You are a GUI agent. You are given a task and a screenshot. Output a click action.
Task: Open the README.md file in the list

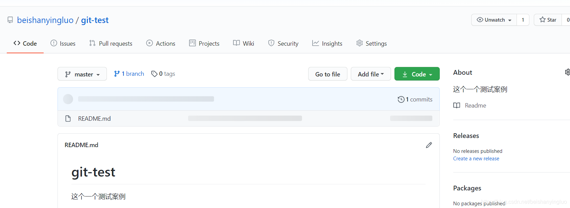click(x=94, y=119)
